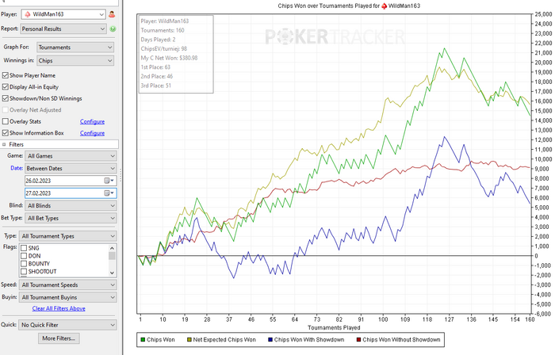The height and width of the screenshot is (355, 555).
Task: Click the ChipsEV/turniej: 98 info line
Action: click(x=164, y=49)
